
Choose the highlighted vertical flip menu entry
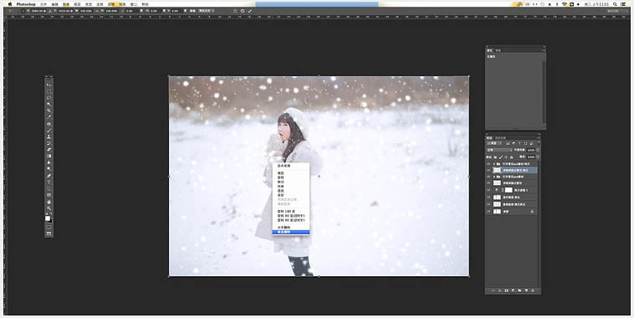[291, 233]
